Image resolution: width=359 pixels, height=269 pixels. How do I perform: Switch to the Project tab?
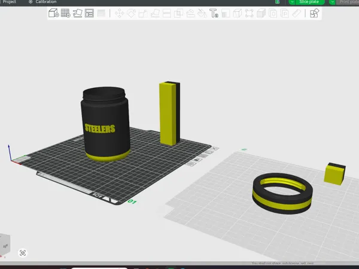pos(9,2)
